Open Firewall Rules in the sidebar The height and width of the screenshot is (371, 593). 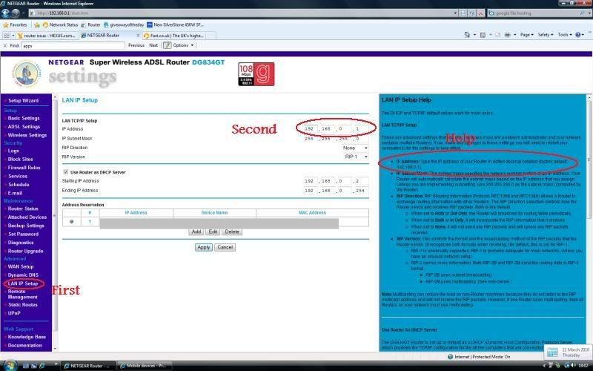coord(24,168)
